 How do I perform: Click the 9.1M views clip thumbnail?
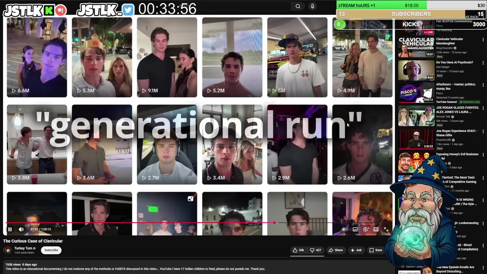(x=167, y=57)
